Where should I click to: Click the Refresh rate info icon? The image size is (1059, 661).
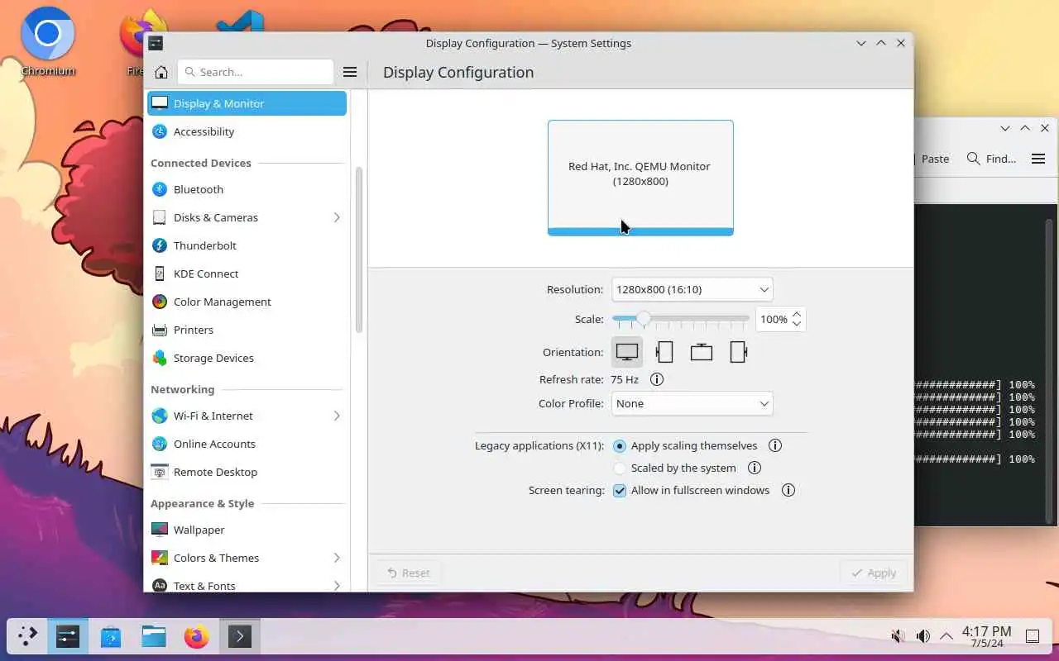click(657, 379)
